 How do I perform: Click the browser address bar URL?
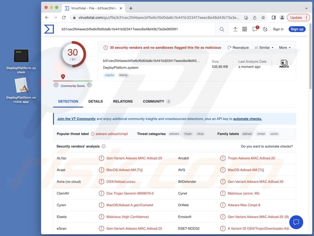[x=159, y=17]
